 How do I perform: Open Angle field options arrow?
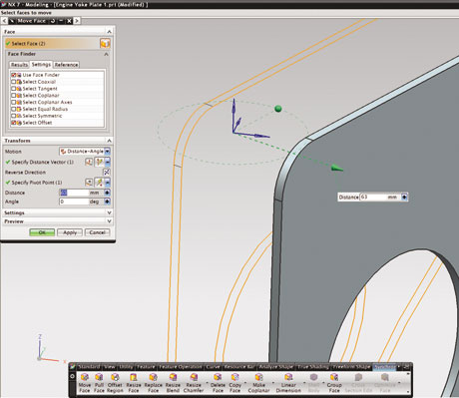107,201
